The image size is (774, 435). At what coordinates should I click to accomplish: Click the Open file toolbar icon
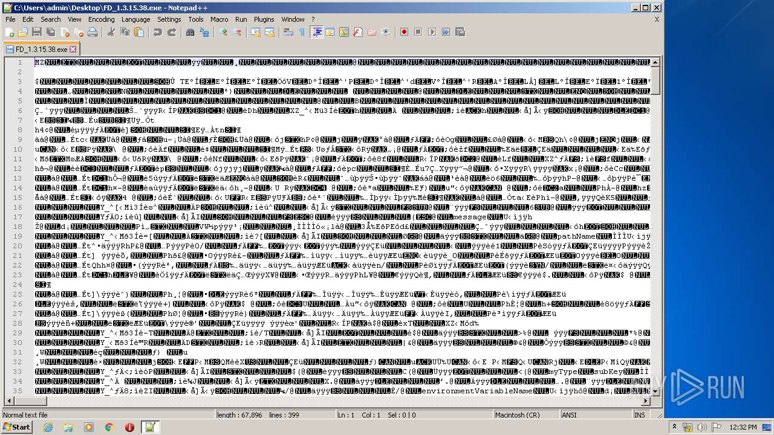coord(23,32)
